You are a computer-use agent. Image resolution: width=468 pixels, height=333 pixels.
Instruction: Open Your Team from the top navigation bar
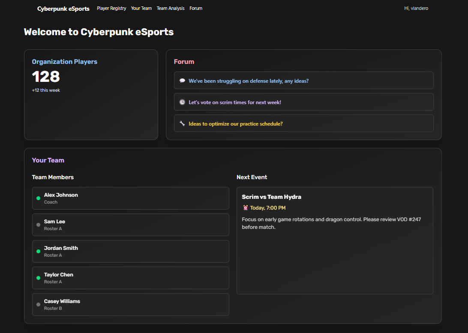coord(141,8)
